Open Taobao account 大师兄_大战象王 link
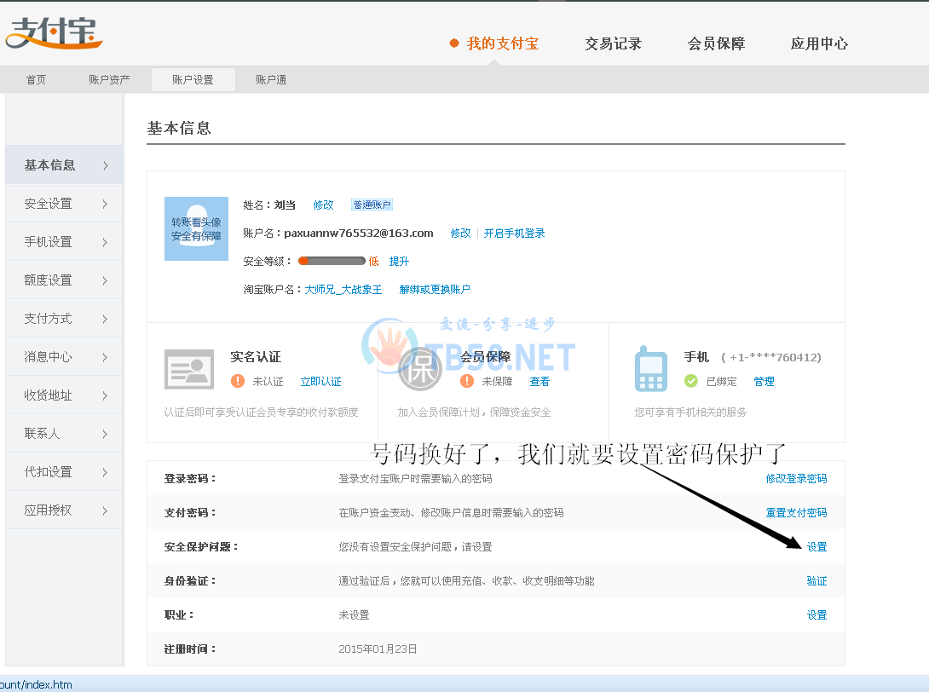Image resolution: width=929 pixels, height=692 pixels. pos(343,290)
